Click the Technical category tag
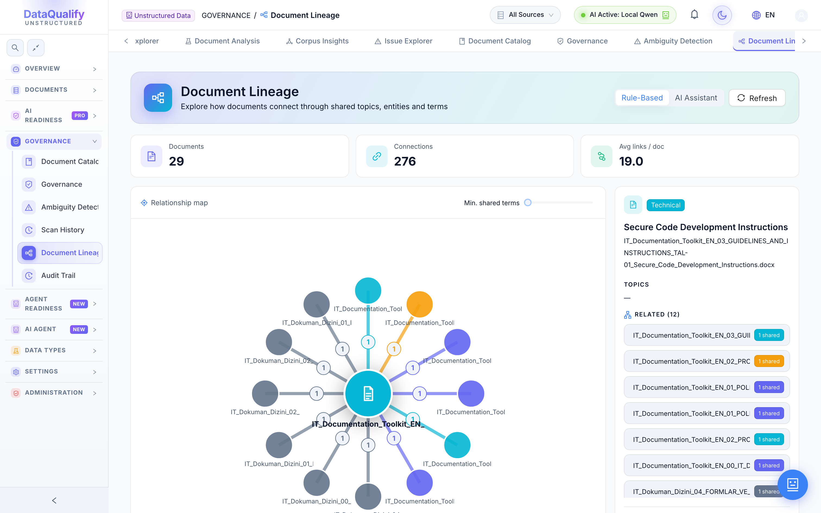This screenshot has width=821, height=513. point(665,205)
